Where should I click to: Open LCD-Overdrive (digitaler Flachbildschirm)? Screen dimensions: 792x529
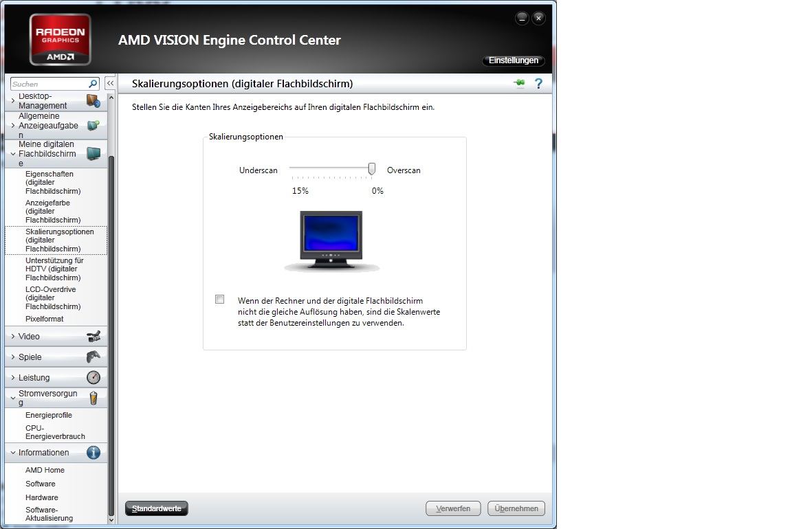click(x=53, y=297)
